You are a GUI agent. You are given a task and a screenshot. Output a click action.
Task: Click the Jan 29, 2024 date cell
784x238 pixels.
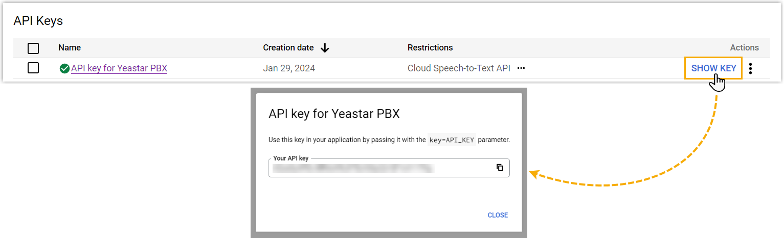point(289,68)
